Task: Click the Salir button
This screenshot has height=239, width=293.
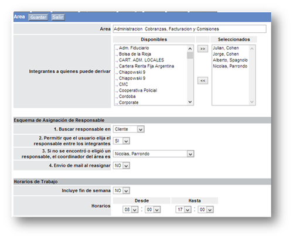Action: tap(58, 17)
